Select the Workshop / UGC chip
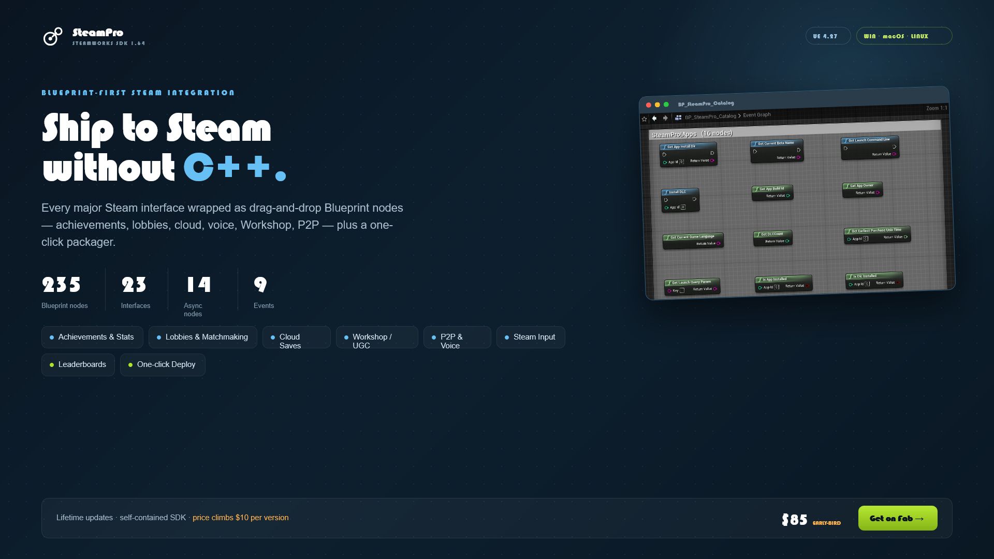 coord(377,337)
